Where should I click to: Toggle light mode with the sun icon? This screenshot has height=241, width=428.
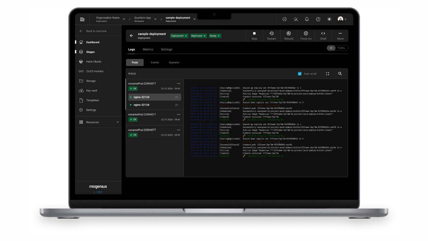(329, 19)
